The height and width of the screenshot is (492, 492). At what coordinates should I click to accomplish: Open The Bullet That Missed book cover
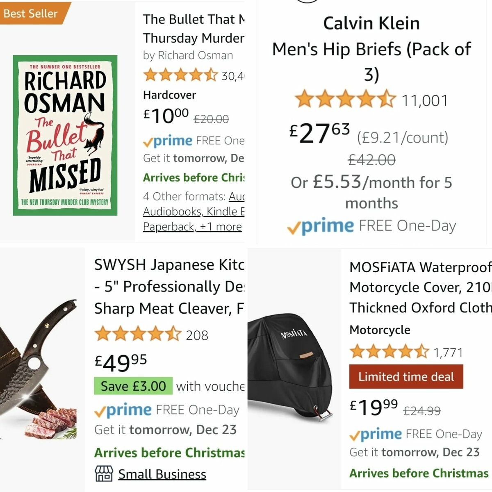click(65, 135)
